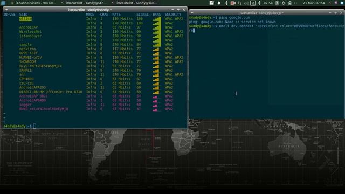Click the small speaker icon before the date

[295, 3]
